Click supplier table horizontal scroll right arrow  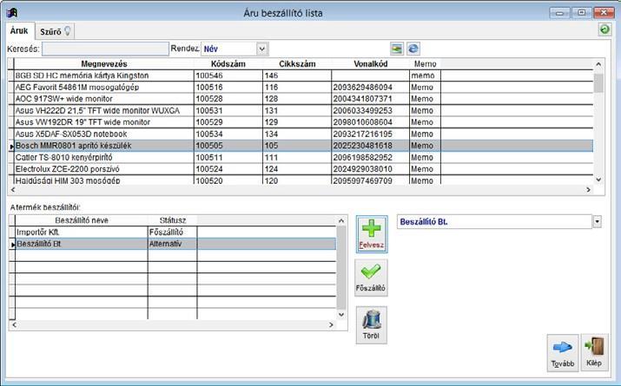coord(331,325)
